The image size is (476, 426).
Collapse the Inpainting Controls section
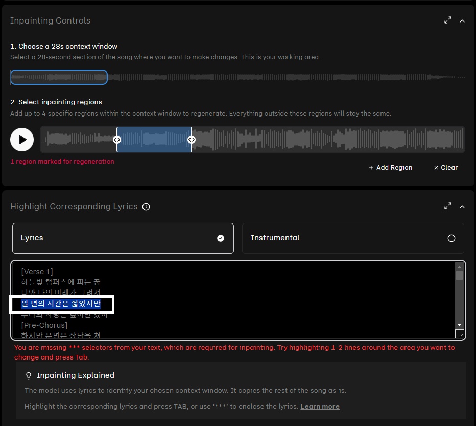tap(462, 21)
